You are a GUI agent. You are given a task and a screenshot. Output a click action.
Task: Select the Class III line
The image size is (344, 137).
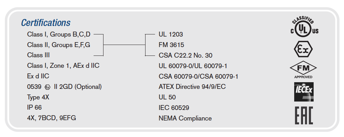pyautogui.click(x=38, y=55)
